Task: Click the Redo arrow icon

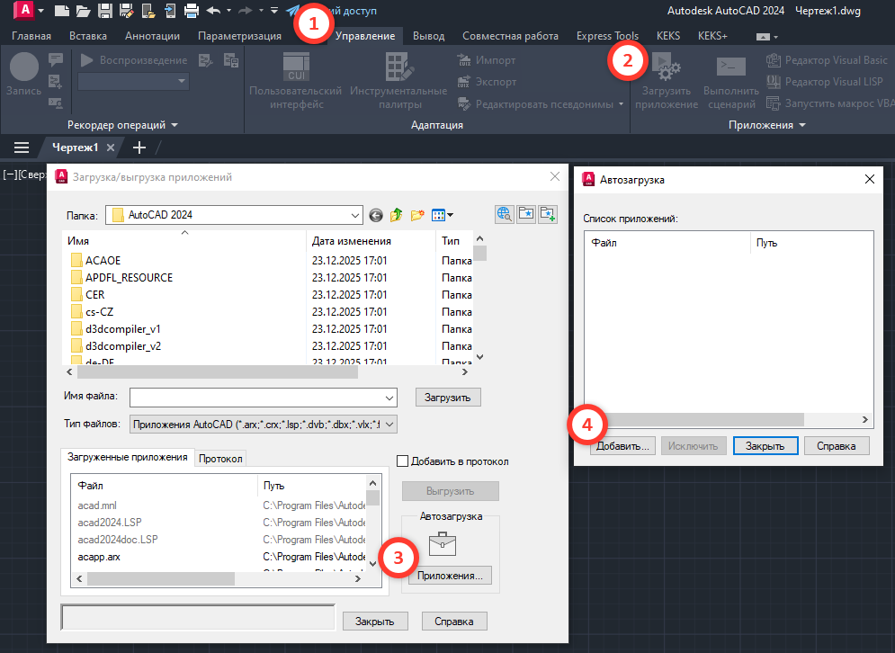Action: tap(246, 10)
